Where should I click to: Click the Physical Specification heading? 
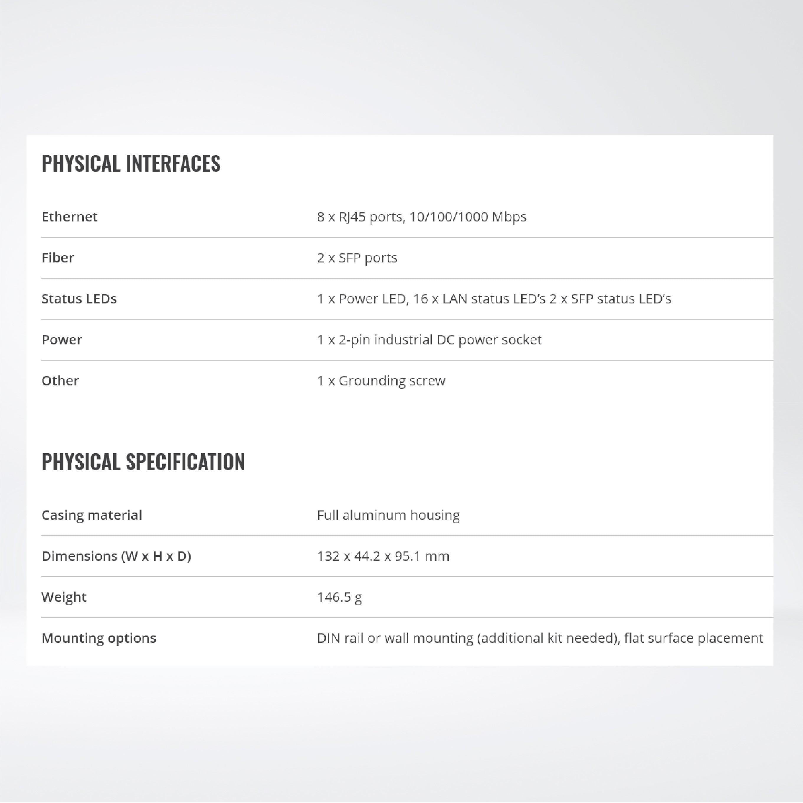click(x=143, y=462)
